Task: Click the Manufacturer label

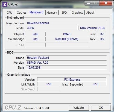Action: (15, 23)
